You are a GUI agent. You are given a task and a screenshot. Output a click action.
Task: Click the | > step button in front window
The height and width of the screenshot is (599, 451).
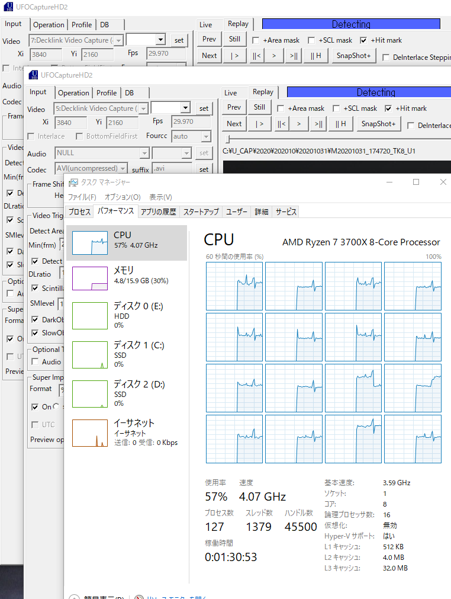pyautogui.click(x=259, y=124)
